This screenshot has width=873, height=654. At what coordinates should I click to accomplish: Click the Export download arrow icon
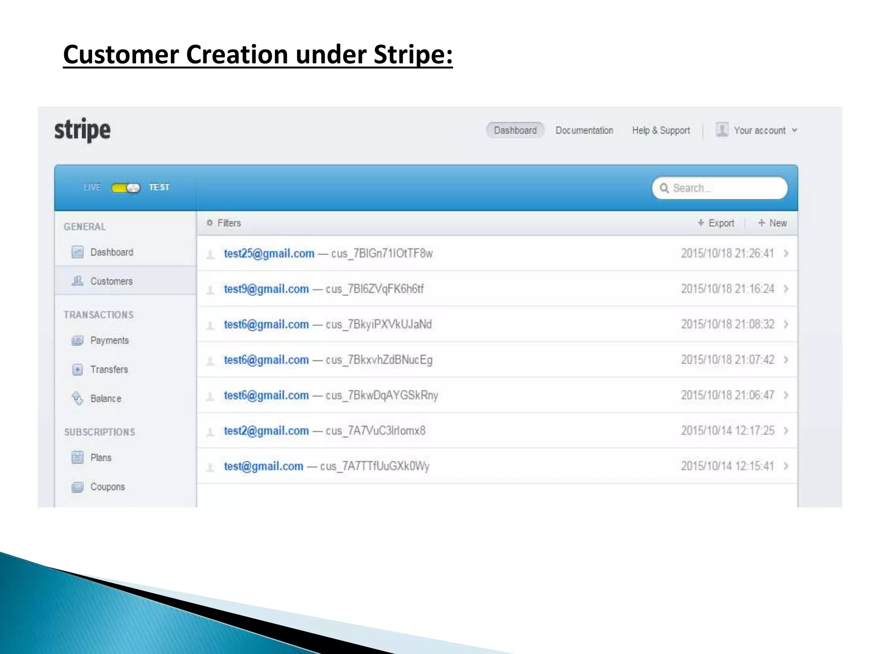coord(701,223)
